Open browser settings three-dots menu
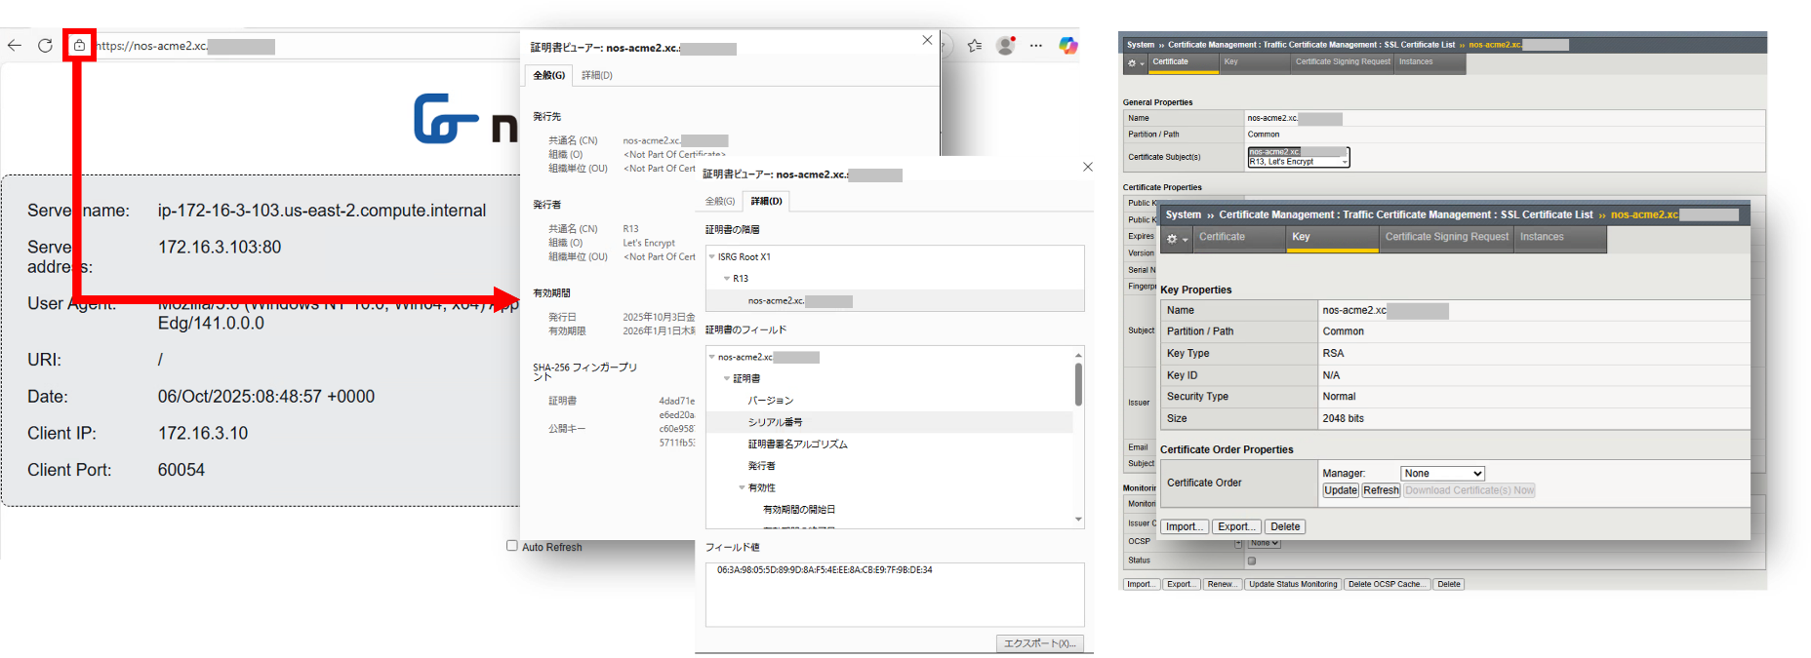Image resolution: width=1811 pixels, height=658 pixels. (x=1036, y=46)
